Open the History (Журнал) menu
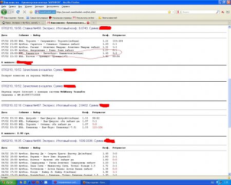This screenshot has width=231, height=185. click(28, 7)
